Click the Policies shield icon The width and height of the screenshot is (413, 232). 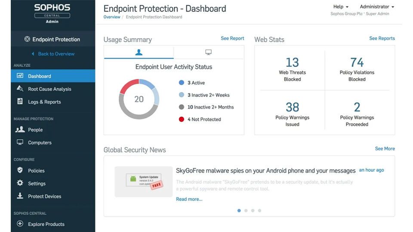click(20, 170)
